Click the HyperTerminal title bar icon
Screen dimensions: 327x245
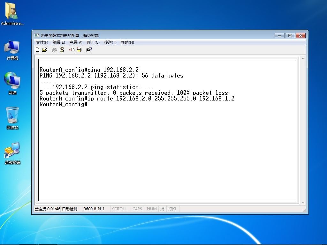click(x=37, y=35)
